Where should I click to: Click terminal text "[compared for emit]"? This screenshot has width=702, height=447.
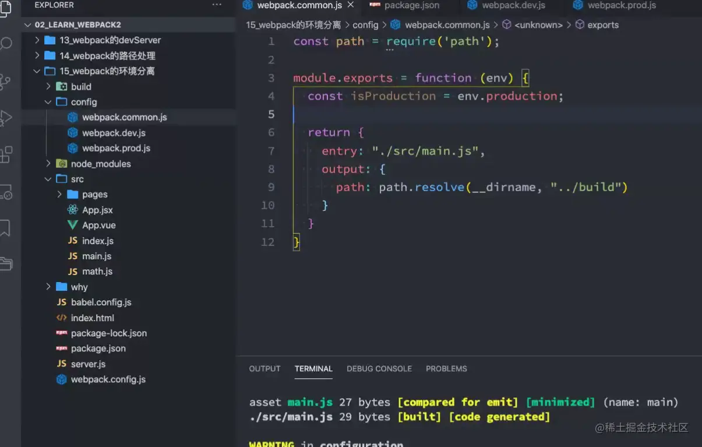point(458,402)
